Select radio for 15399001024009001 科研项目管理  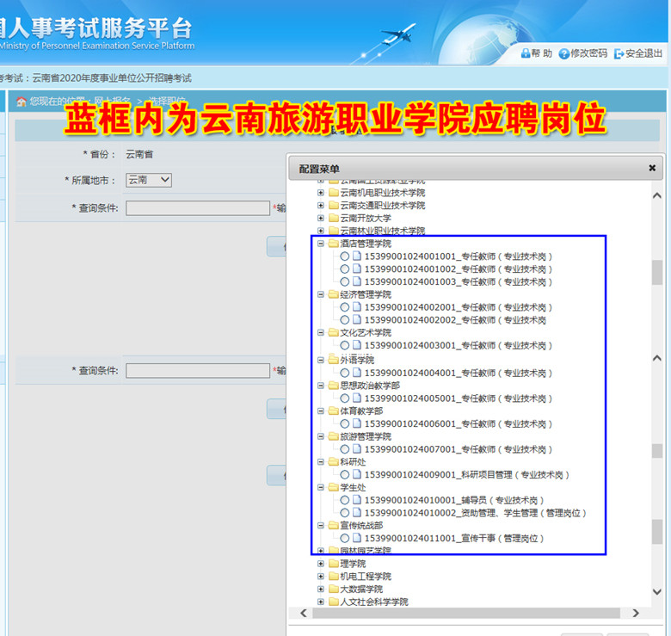point(345,475)
